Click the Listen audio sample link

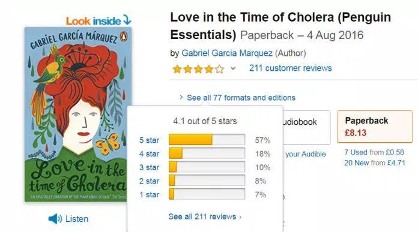point(76,219)
